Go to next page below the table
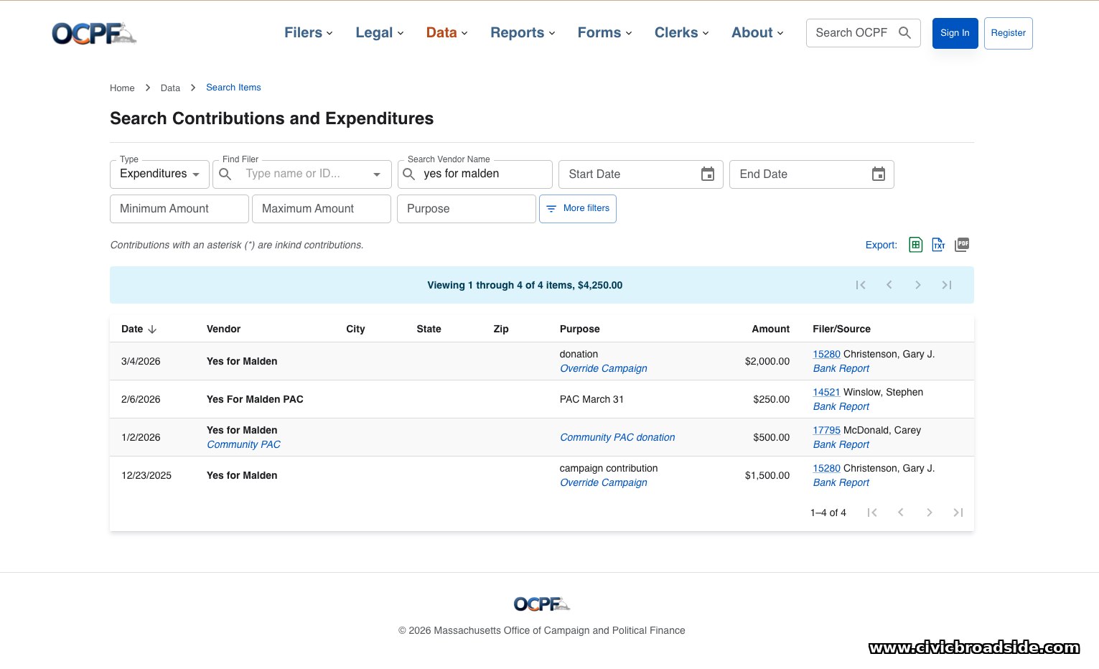The height and width of the screenshot is (669, 1099). [x=930, y=513]
